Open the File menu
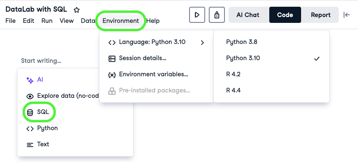The image size is (358, 162). pyautogui.click(x=10, y=21)
